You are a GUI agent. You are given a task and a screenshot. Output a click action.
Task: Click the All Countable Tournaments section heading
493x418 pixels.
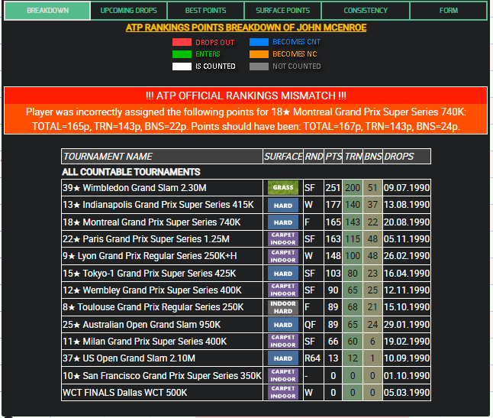point(130,172)
